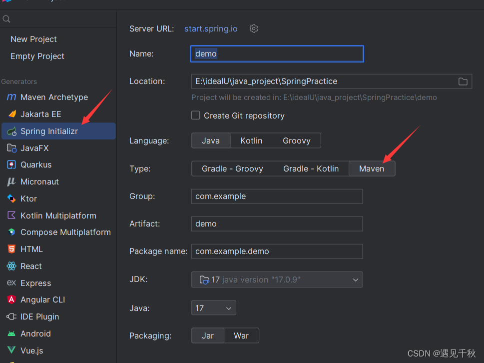484x363 pixels.
Task: Select Java language option
Action: pos(211,140)
